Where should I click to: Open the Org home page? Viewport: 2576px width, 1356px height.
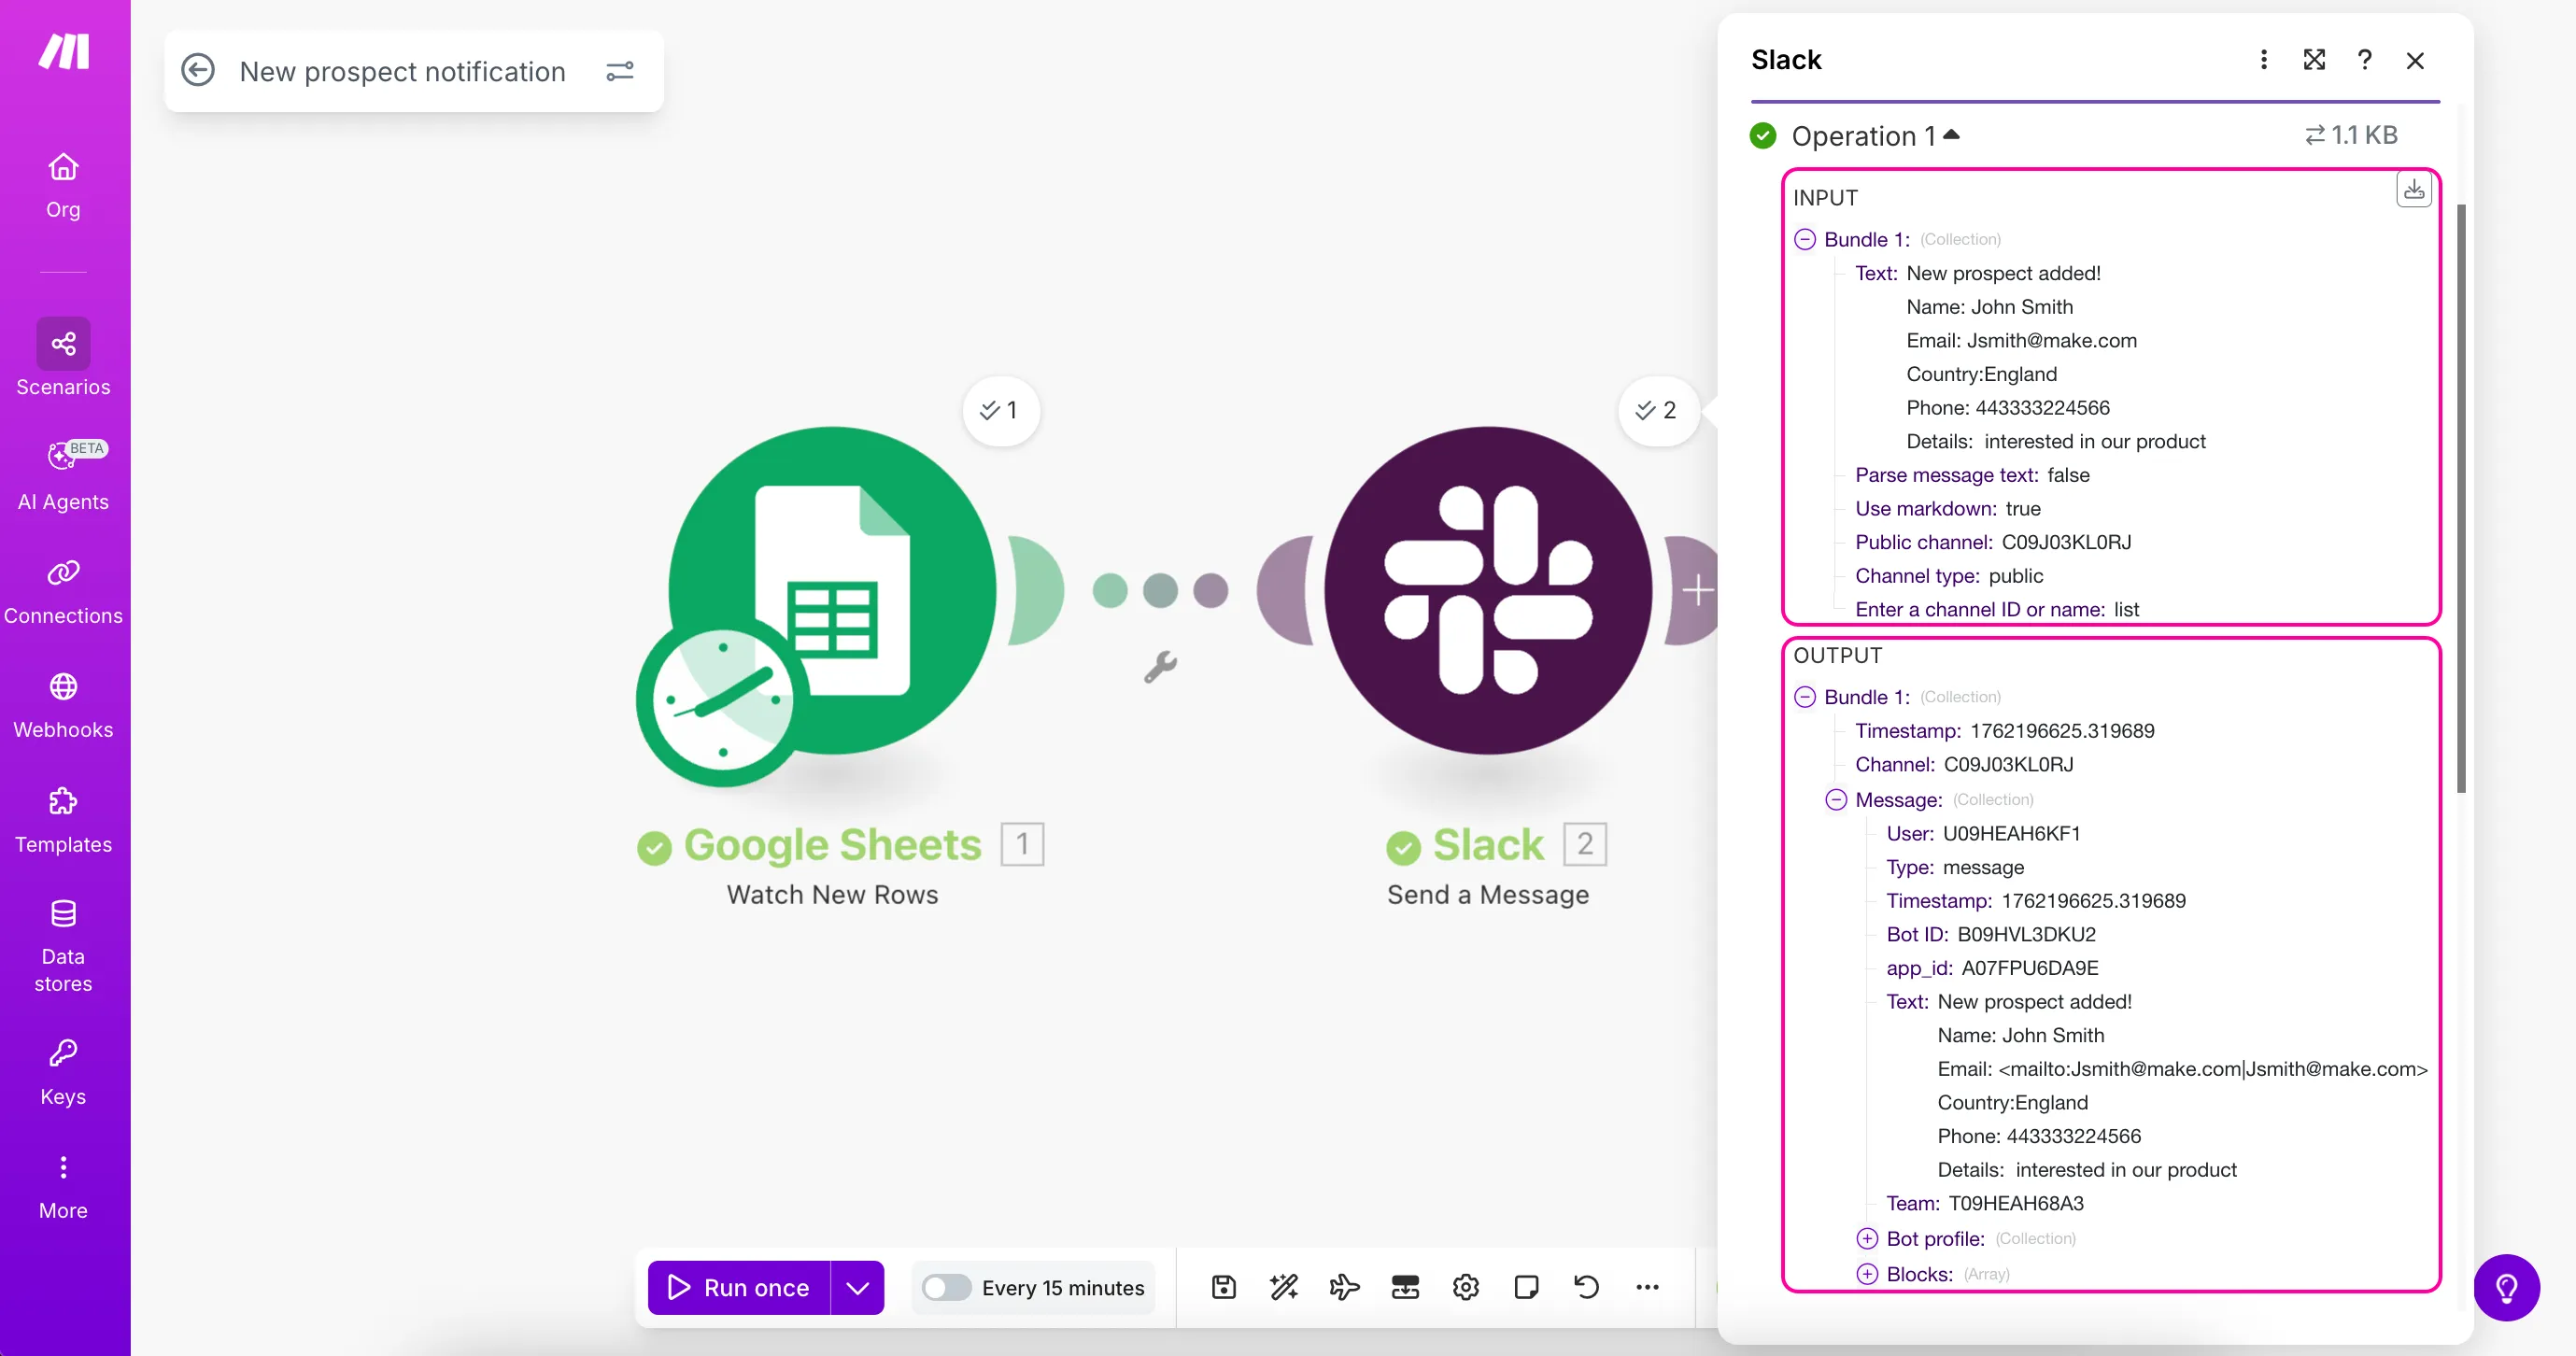coord(63,185)
